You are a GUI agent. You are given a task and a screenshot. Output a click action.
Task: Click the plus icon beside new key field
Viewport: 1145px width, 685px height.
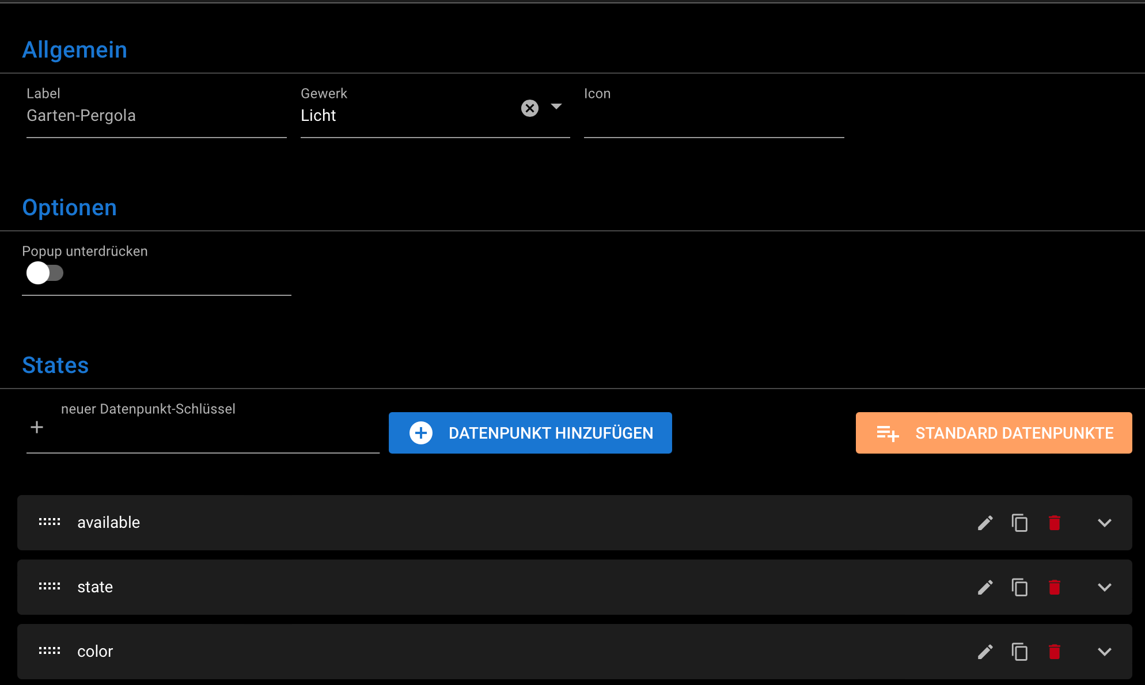pyautogui.click(x=37, y=427)
